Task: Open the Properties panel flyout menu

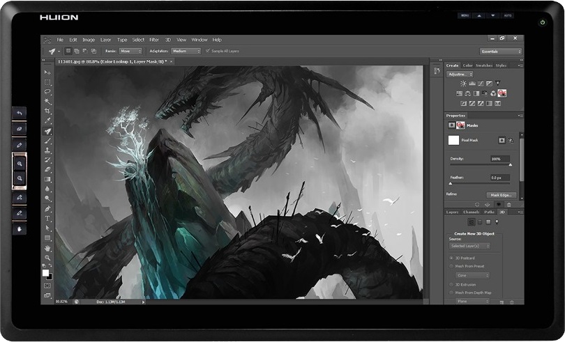Action: [x=520, y=116]
